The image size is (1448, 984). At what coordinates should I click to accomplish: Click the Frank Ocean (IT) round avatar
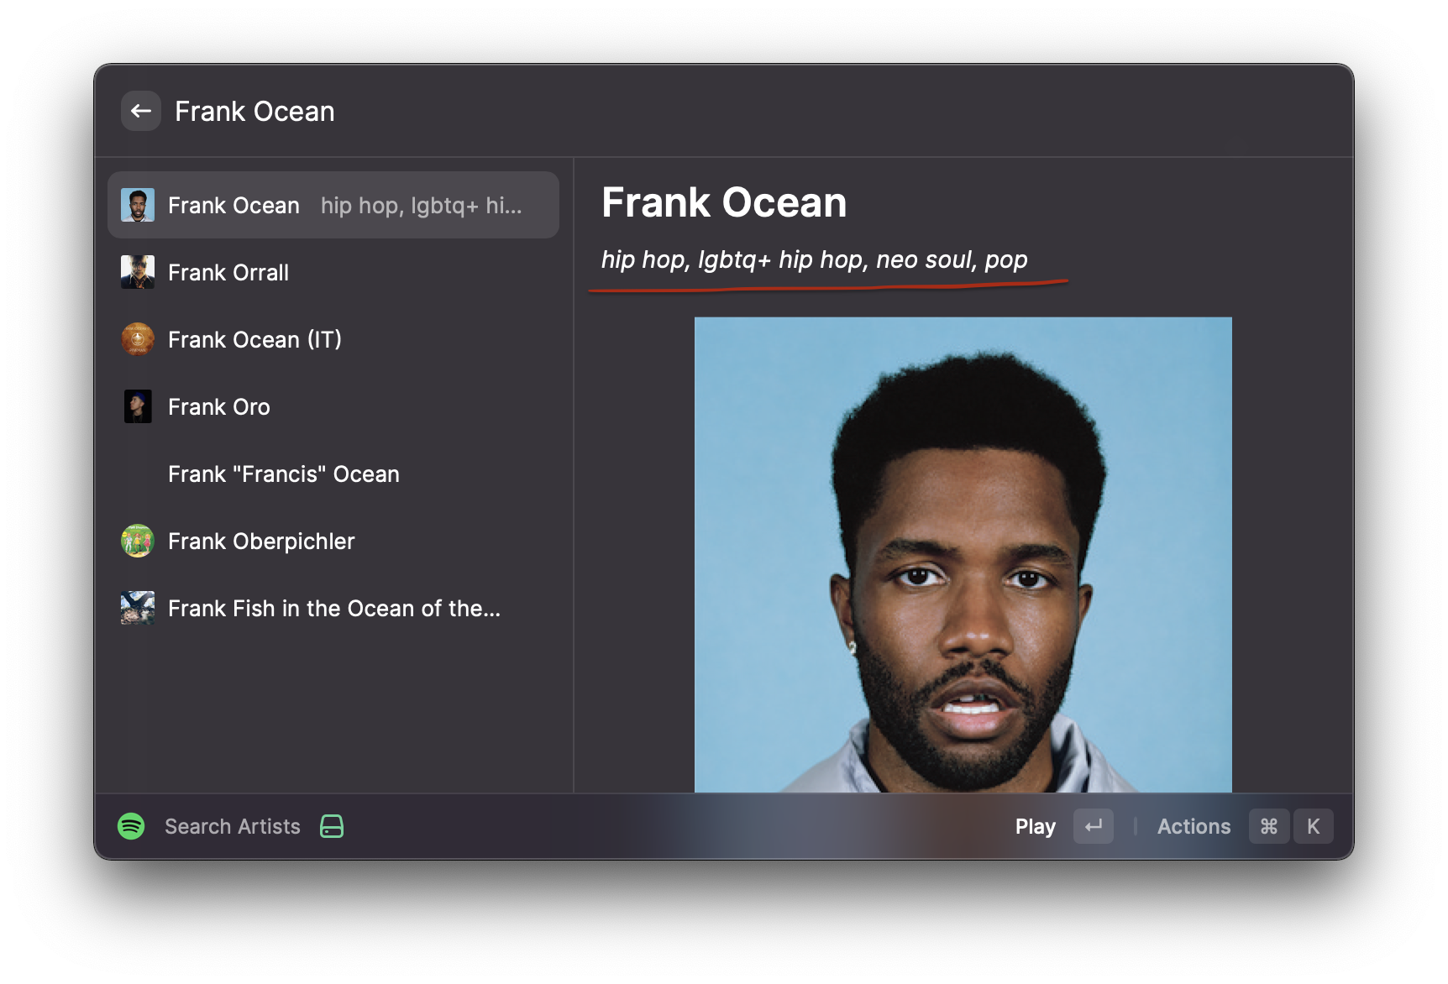(138, 339)
